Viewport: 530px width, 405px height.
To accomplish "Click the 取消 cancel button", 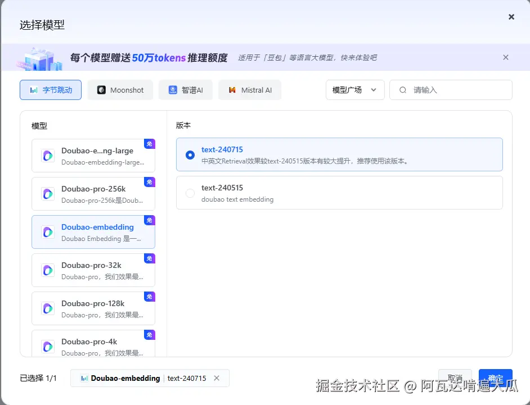I will pyautogui.click(x=455, y=378).
